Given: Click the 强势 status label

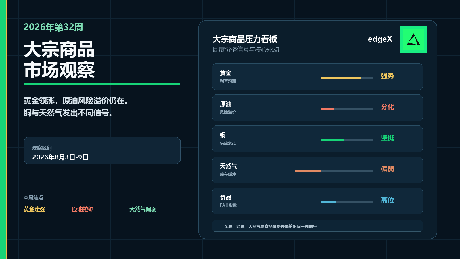Looking at the screenshot, I should (387, 76).
